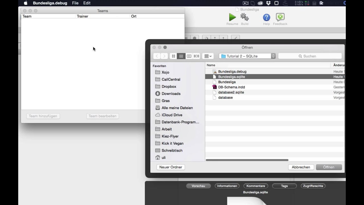
Task: Open the Feedback tool icon
Action: coord(280,17)
